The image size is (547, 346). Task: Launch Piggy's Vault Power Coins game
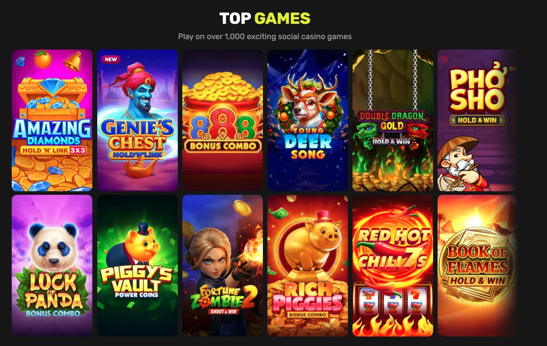(x=137, y=265)
